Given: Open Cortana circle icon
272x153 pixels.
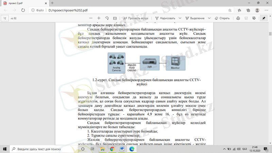Looking at the screenshot, I should [x=83, y=149].
